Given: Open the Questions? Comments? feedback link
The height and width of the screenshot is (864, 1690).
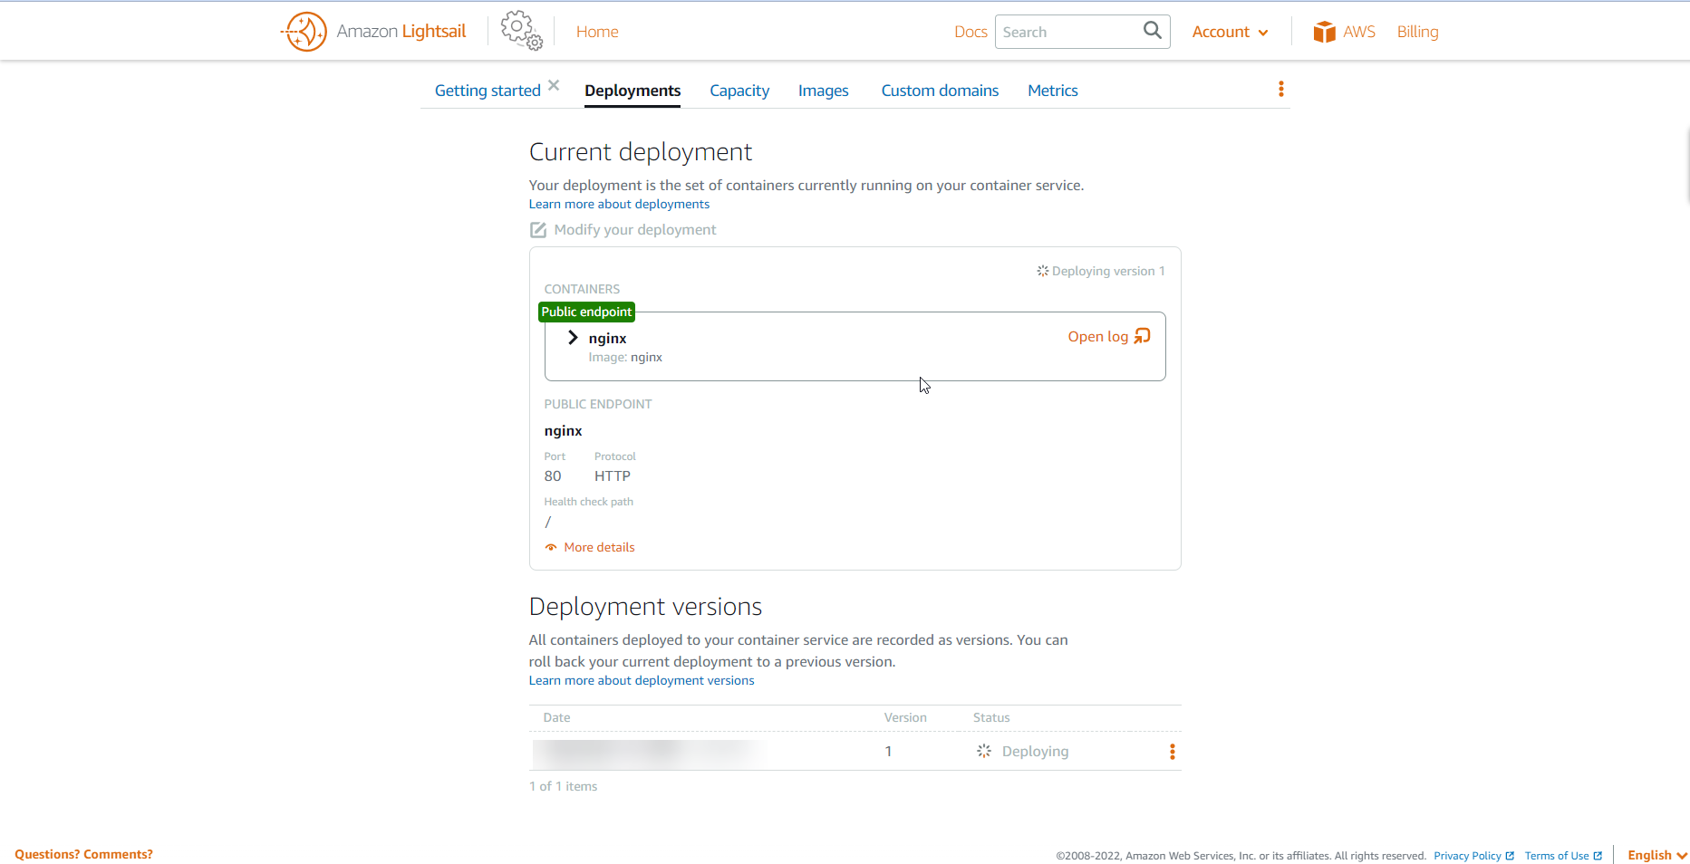Looking at the screenshot, I should click(x=83, y=855).
